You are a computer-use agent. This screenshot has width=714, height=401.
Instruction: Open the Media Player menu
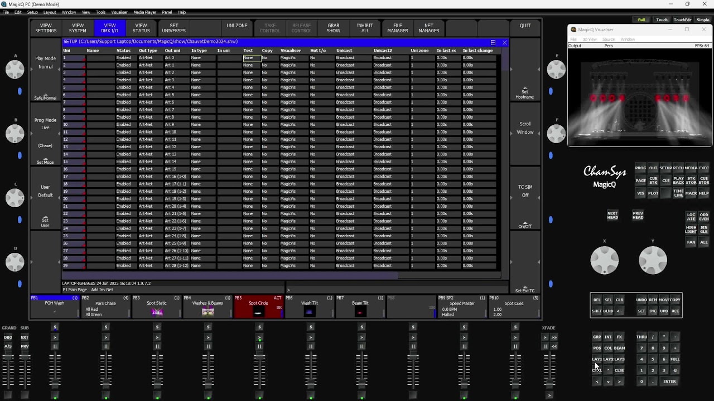coord(145,12)
